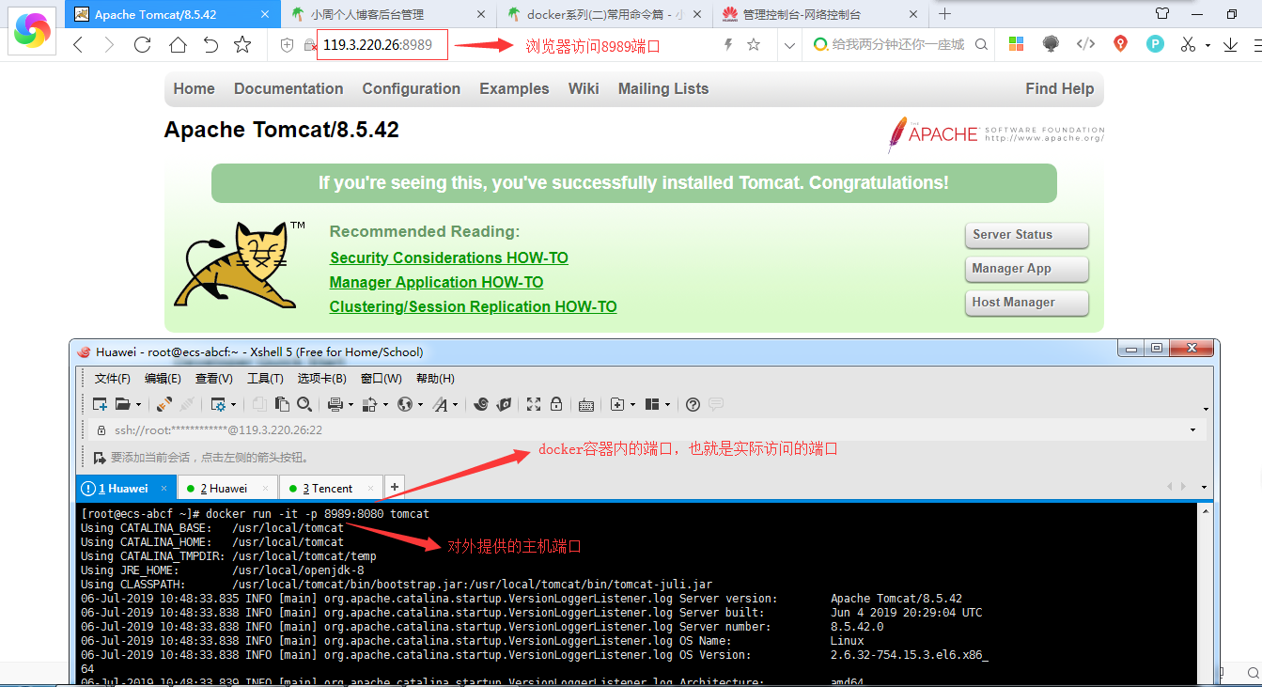Open browser downloads arrow icon
1262x687 pixels.
click(1230, 44)
